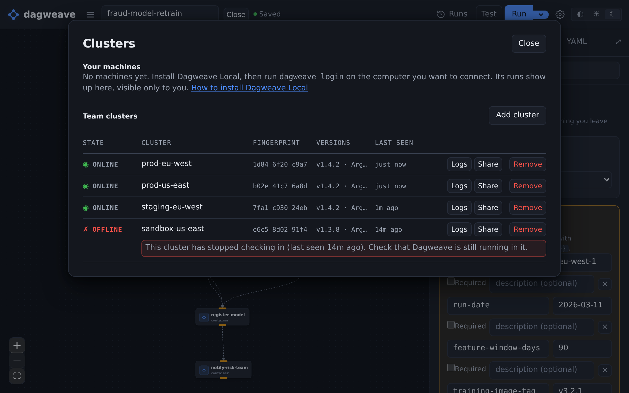The width and height of the screenshot is (629, 393).
Task: Select fingerprint 1d84 6f20 c9a7
Action: pyautogui.click(x=280, y=165)
